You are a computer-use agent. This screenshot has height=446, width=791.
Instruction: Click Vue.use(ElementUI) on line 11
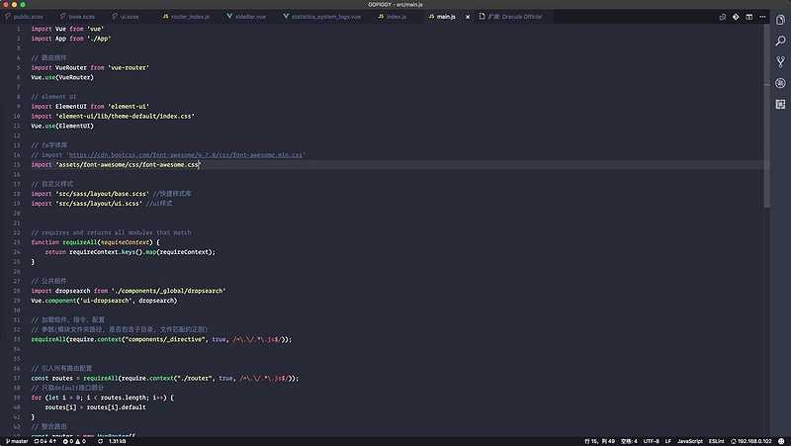point(62,126)
